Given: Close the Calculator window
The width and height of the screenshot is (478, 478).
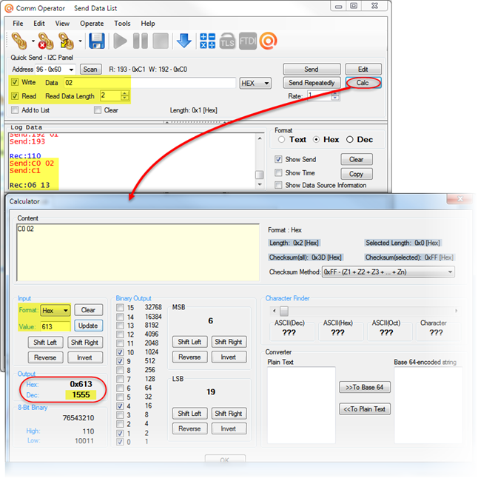Looking at the screenshot, I should point(460,199).
